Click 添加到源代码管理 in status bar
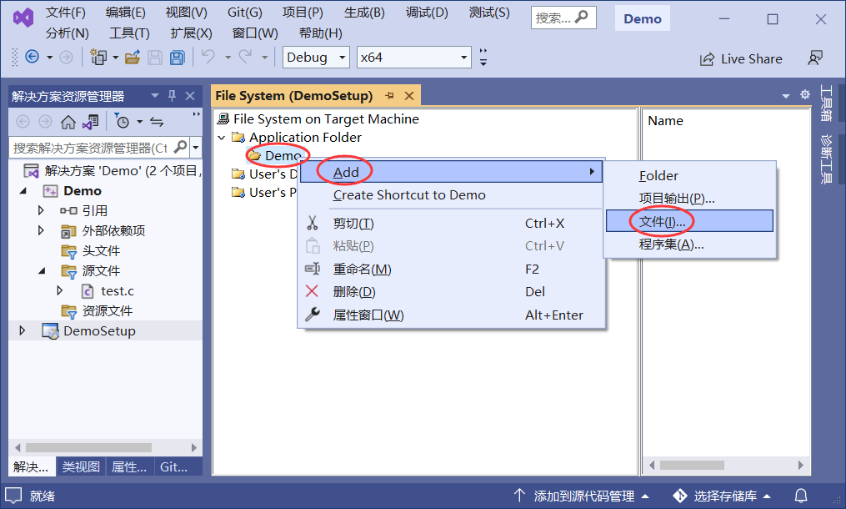Viewport: 846px width, 509px height. [x=583, y=496]
